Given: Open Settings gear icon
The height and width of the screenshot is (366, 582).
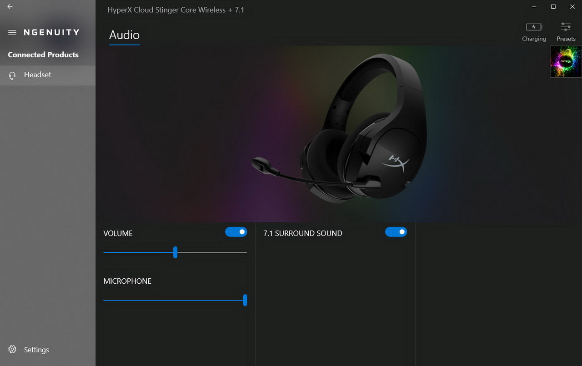Looking at the screenshot, I should pyautogui.click(x=12, y=349).
